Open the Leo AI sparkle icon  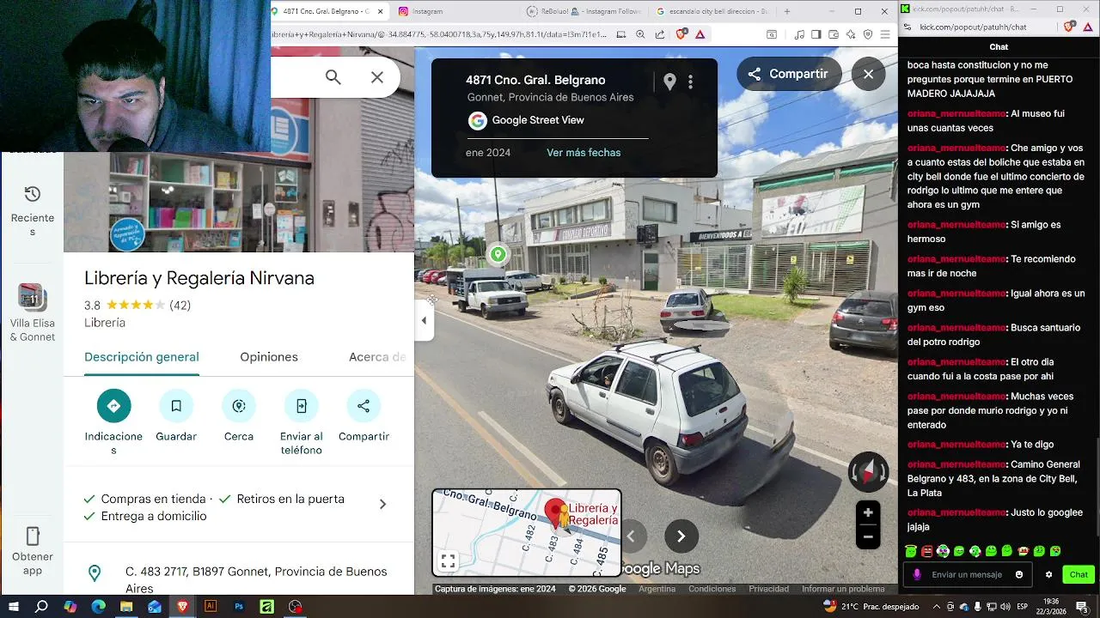click(851, 34)
